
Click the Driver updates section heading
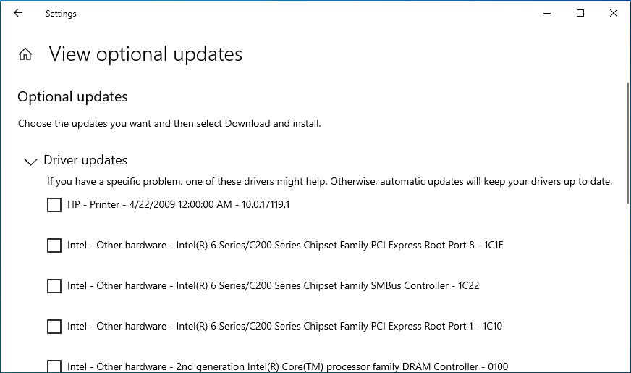click(85, 160)
